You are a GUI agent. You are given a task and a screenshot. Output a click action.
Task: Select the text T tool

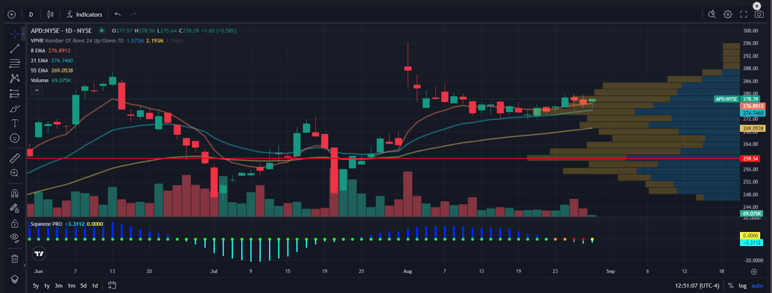coord(15,123)
